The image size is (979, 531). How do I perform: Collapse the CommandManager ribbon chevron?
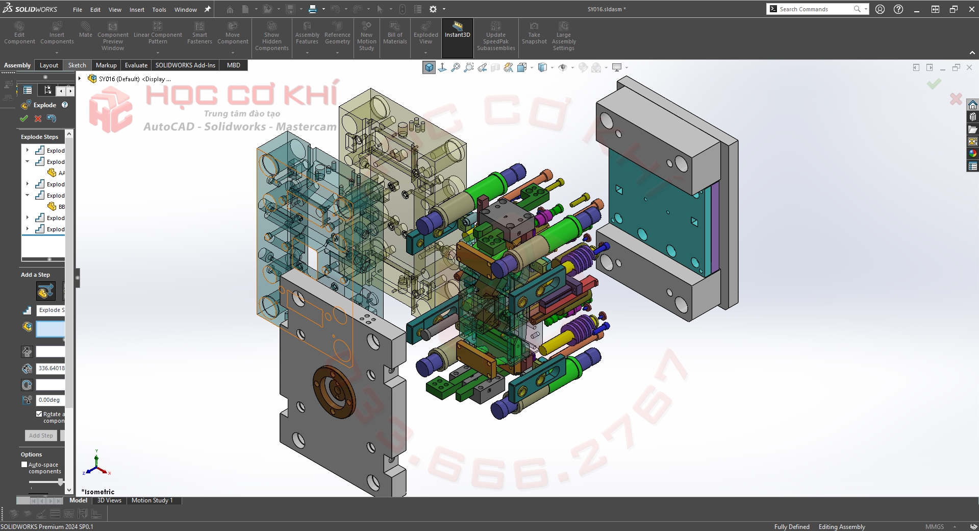[972, 53]
